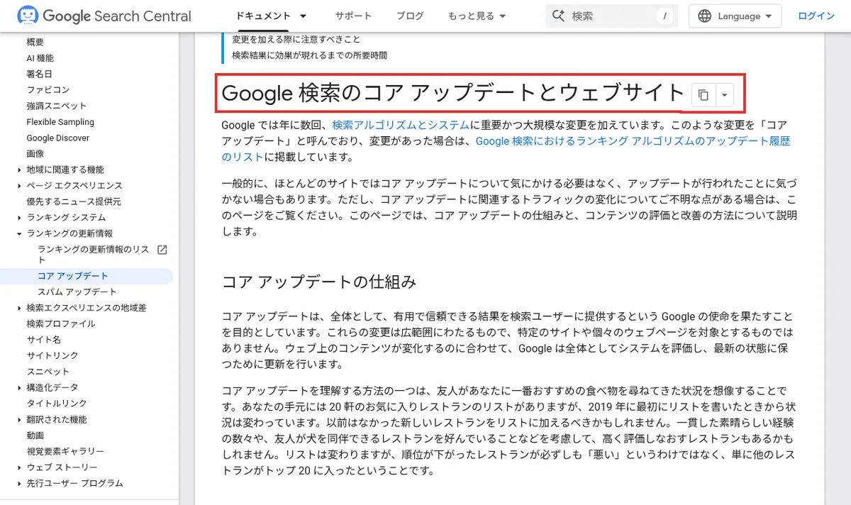The height and width of the screenshot is (505, 851).
Task: Expand ページ エクスペリエンス section
Action: (18, 186)
